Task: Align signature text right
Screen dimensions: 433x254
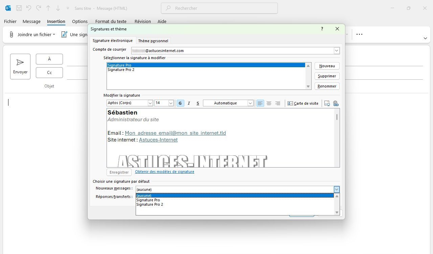Action: pyautogui.click(x=278, y=103)
